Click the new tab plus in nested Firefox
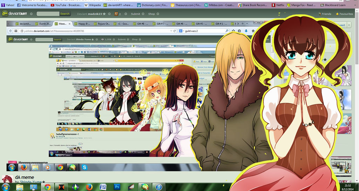Screen dimensions: 359x191 click(243, 24)
